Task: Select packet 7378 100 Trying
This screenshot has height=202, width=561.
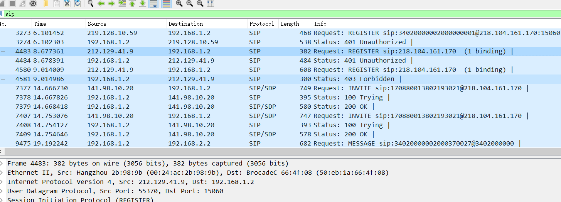Action: click(280, 97)
